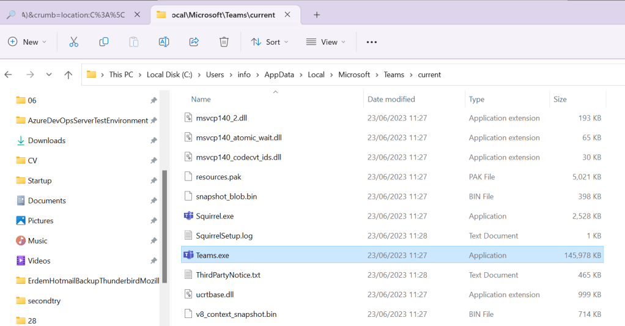This screenshot has width=625, height=326.
Task: Click the navigation pane scrollbar
Action: coord(165,226)
